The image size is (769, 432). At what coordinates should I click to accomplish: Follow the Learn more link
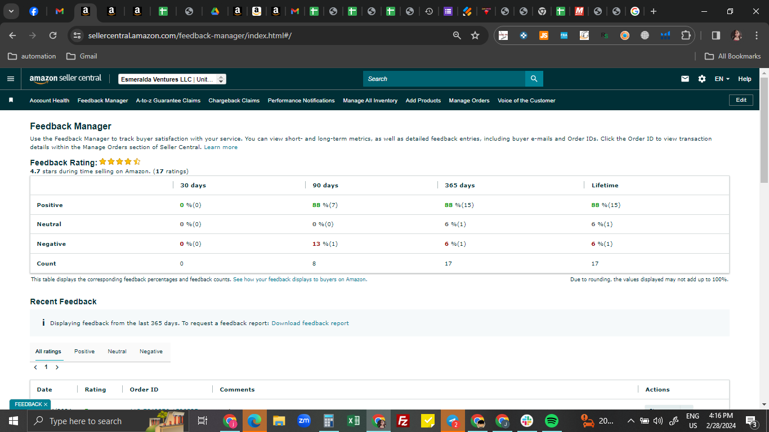(221, 147)
